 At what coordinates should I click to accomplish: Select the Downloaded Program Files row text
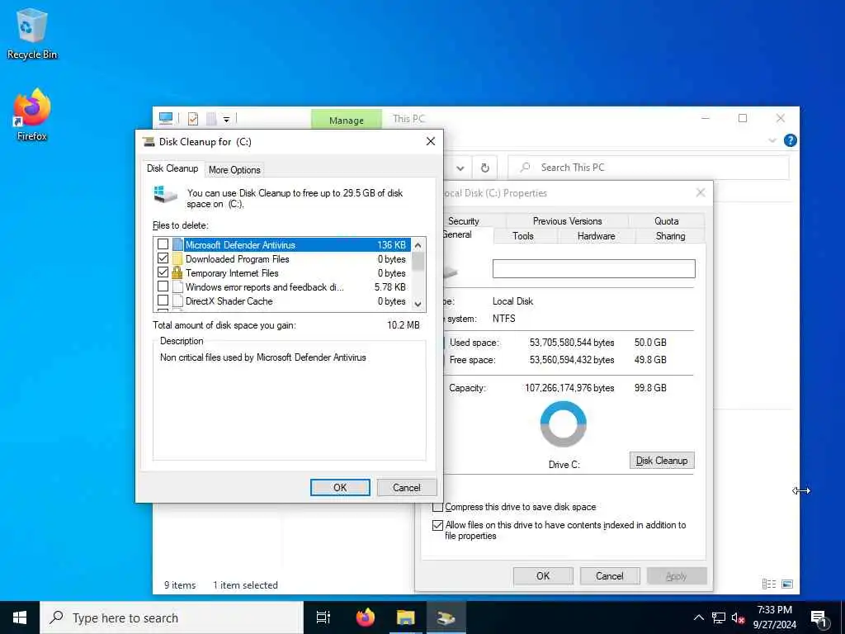(237, 258)
